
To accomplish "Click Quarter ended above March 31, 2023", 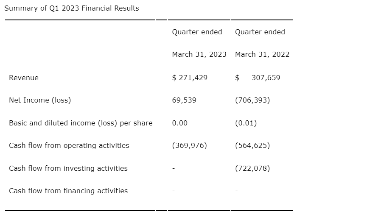I will 197,32.
